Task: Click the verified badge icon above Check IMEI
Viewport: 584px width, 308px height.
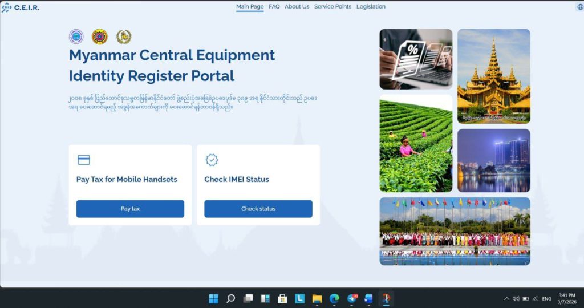Action: [x=212, y=160]
